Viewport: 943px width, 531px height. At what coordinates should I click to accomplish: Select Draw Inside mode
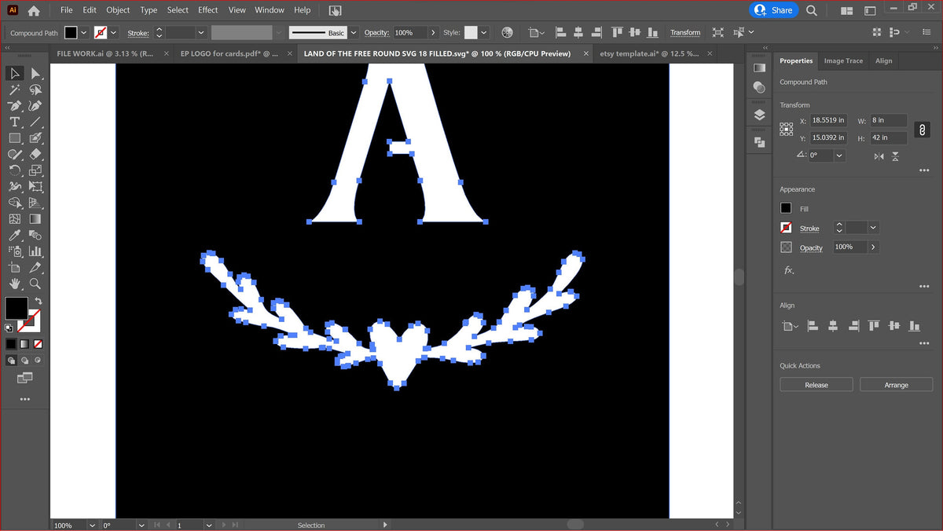(x=38, y=361)
